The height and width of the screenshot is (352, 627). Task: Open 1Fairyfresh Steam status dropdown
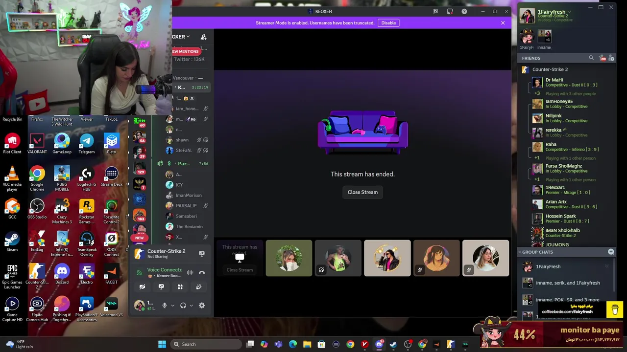(569, 12)
